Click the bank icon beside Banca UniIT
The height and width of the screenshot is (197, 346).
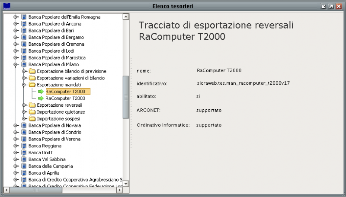[24, 153]
